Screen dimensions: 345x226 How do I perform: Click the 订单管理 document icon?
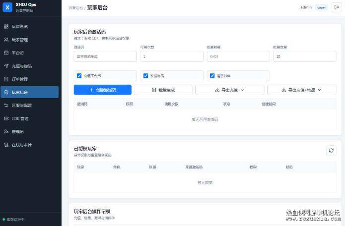click(6, 79)
